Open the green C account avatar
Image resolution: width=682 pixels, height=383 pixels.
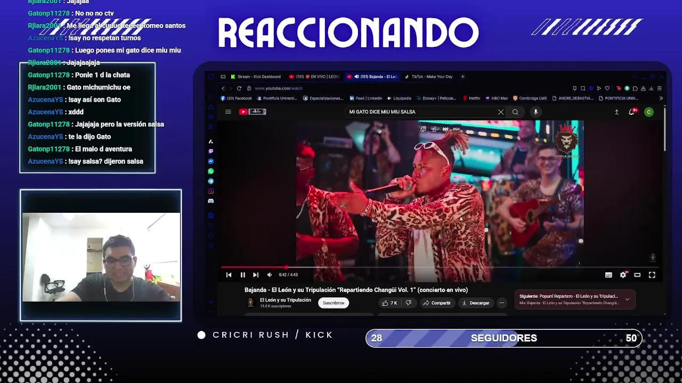648,112
